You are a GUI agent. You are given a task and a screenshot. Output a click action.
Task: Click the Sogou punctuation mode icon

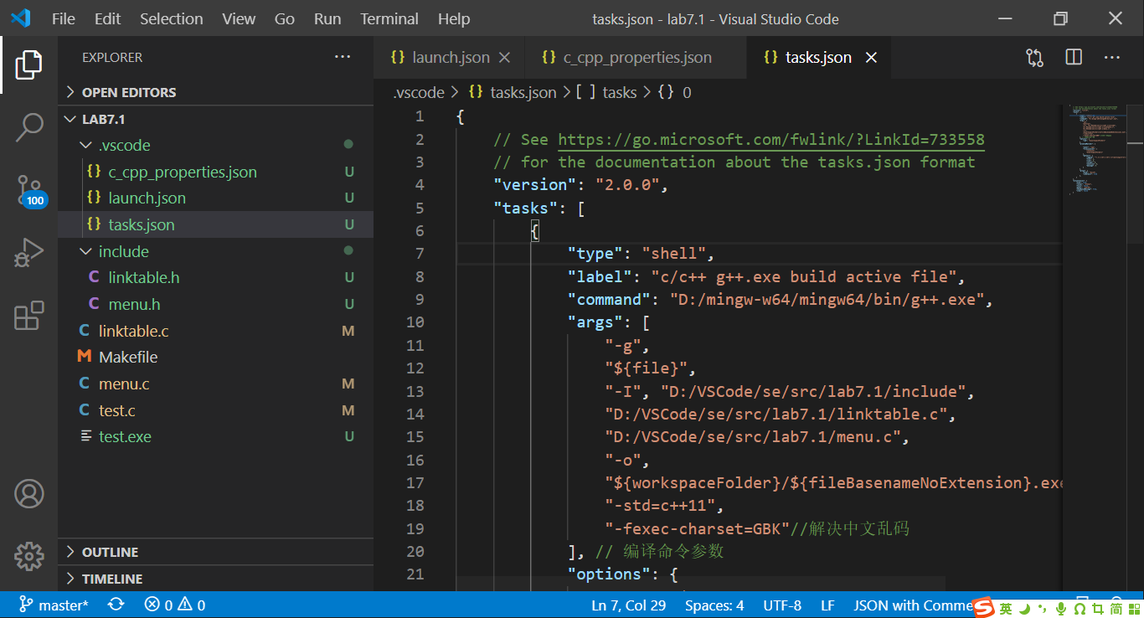coord(1043,608)
